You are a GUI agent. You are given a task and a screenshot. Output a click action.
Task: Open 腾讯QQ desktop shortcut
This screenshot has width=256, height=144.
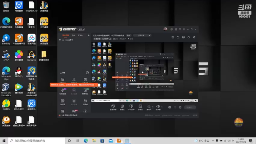coord(19,72)
